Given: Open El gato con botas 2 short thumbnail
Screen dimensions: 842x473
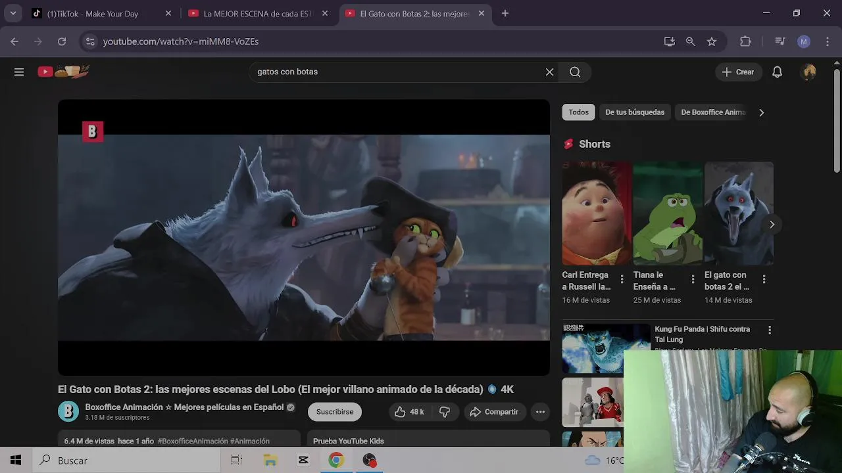Looking at the screenshot, I should pos(739,214).
